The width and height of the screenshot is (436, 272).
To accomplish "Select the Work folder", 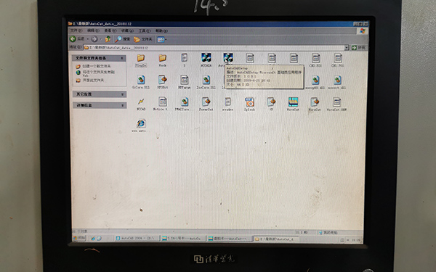I will [162, 60].
